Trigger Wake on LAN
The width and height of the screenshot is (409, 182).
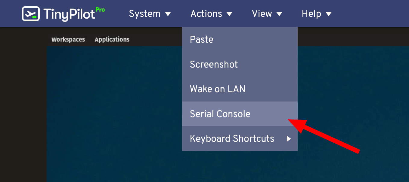218,89
